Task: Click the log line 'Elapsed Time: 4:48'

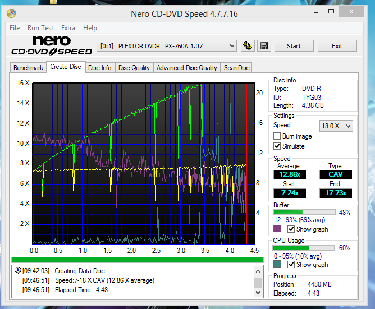Action: (81, 290)
